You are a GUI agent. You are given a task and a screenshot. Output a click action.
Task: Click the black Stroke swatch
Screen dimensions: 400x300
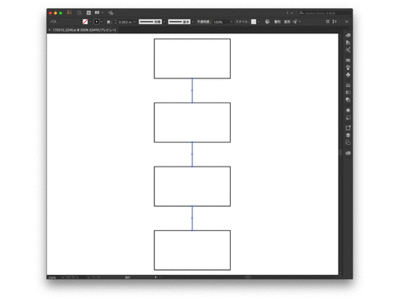(97, 22)
